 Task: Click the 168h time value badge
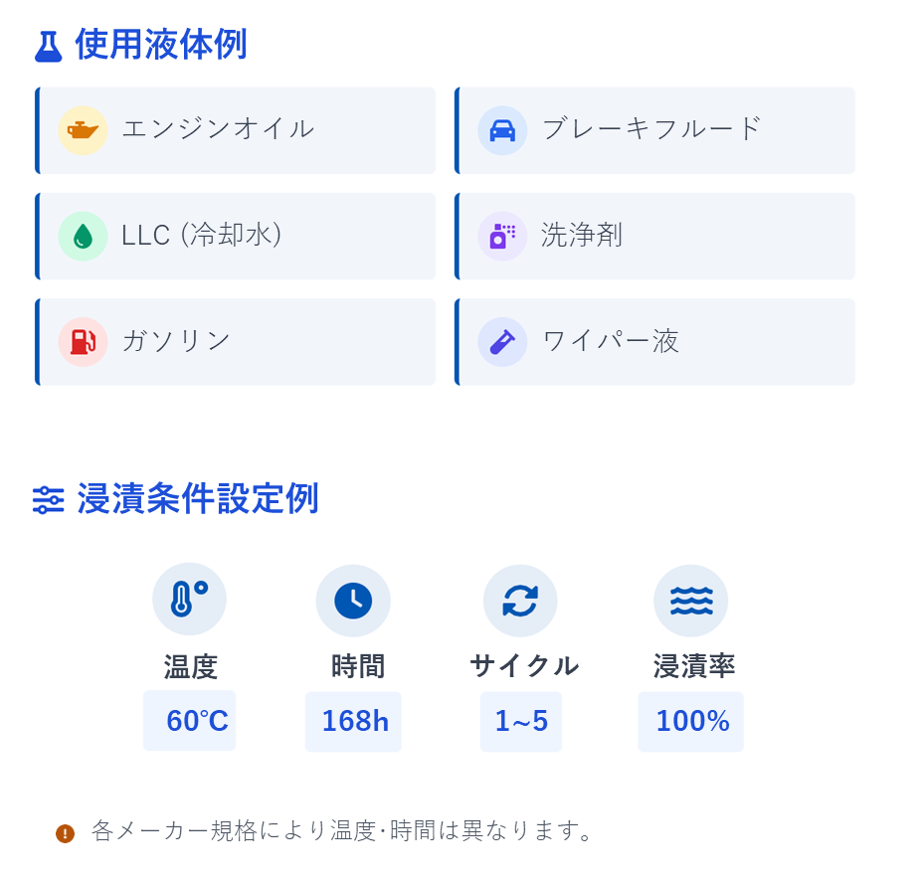(x=353, y=721)
